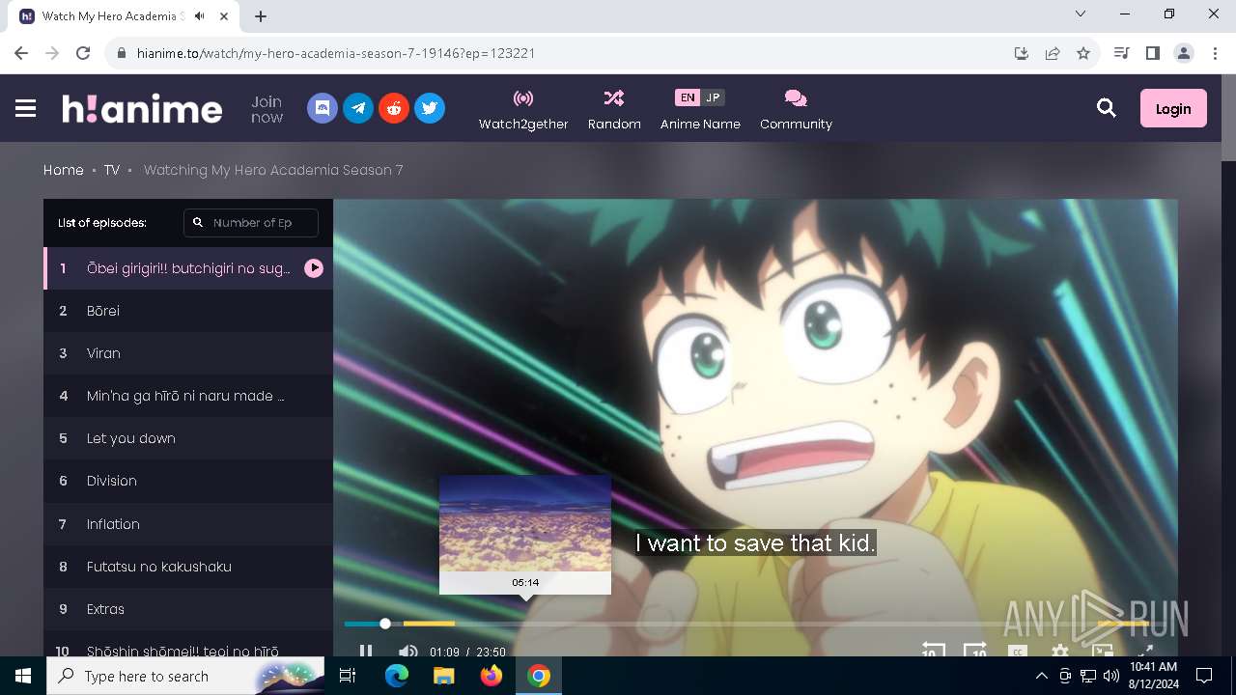
Task: Toggle the browser side panel
Action: [x=1152, y=53]
